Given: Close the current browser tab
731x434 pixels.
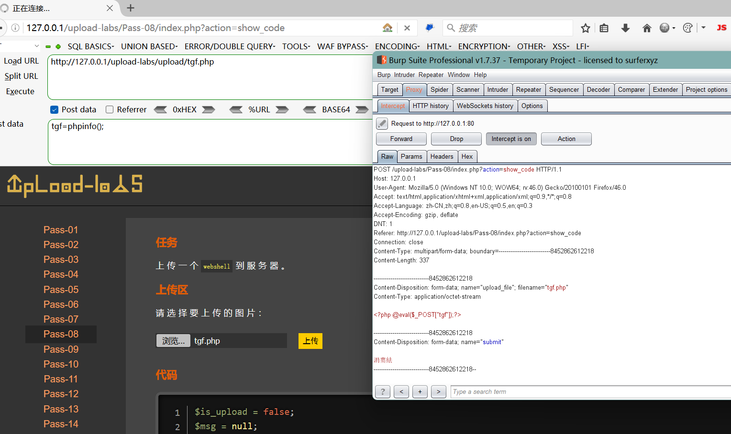Looking at the screenshot, I should tap(110, 8).
